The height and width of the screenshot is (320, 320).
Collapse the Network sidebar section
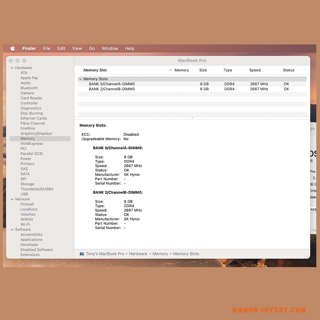12,199
